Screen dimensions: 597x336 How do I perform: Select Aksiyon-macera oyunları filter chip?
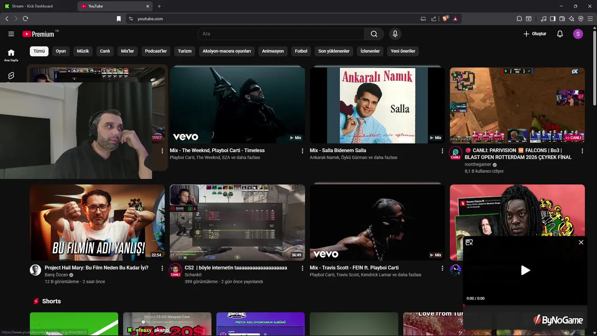(227, 51)
